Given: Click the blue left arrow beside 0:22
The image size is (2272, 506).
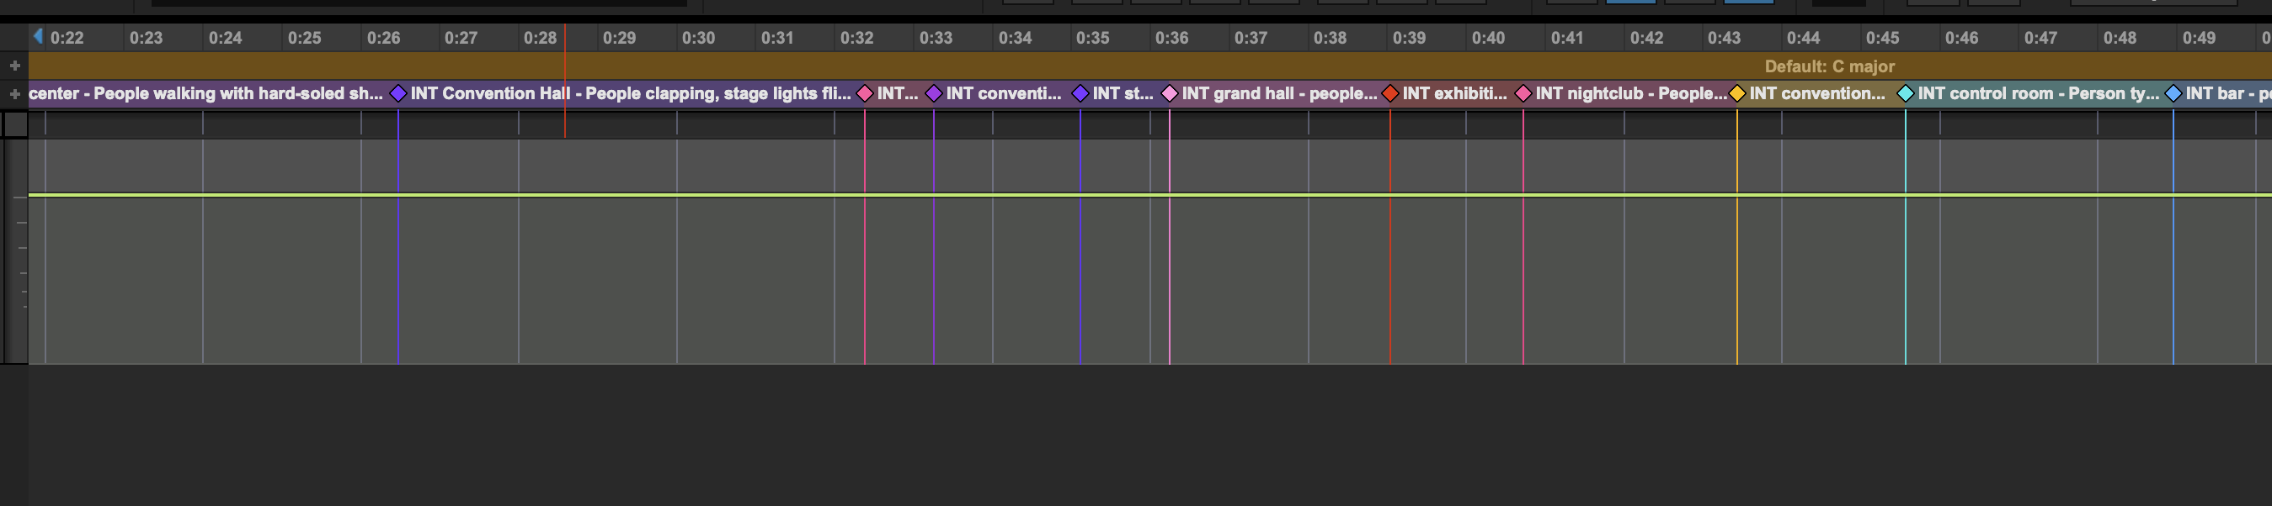Looking at the screenshot, I should pyautogui.click(x=38, y=36).
